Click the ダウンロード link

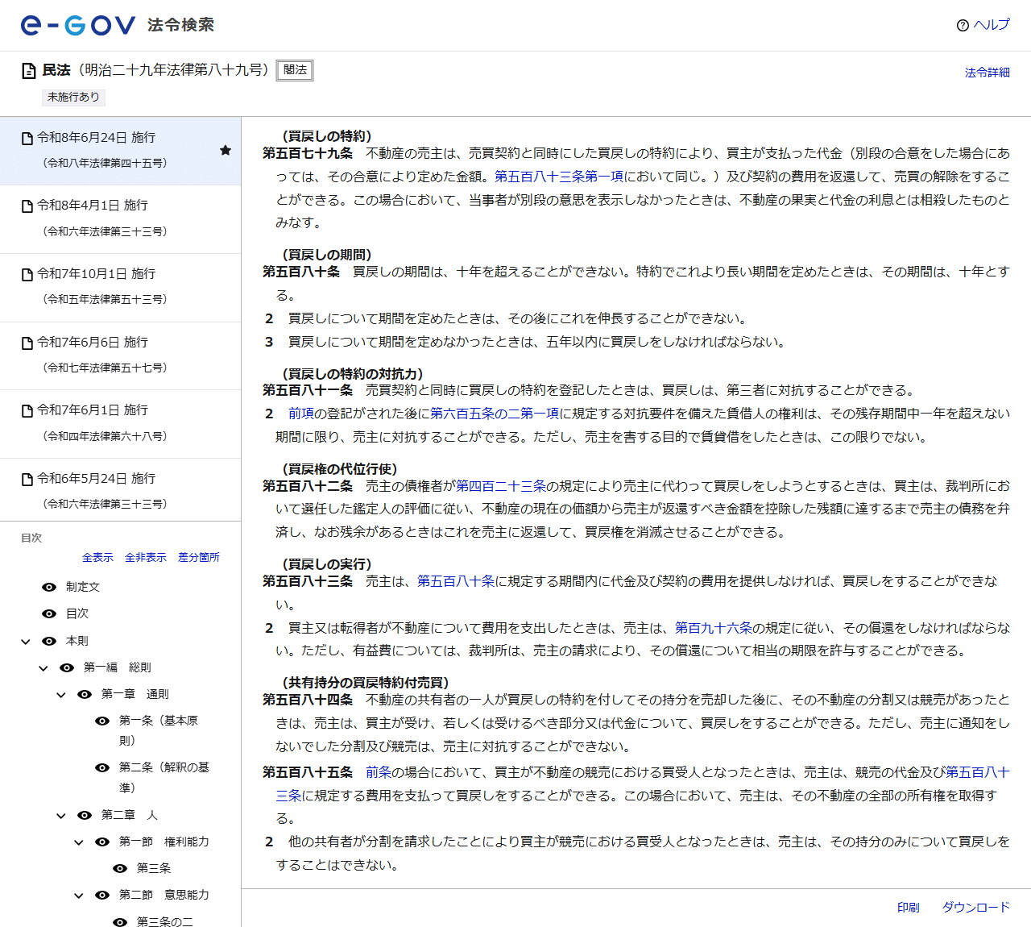pyautogui.click(x=976, y=908)
